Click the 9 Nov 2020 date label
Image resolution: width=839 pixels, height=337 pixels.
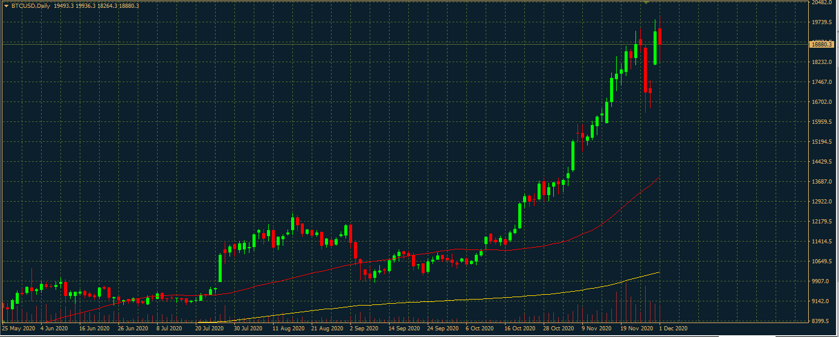click(597, 329)
